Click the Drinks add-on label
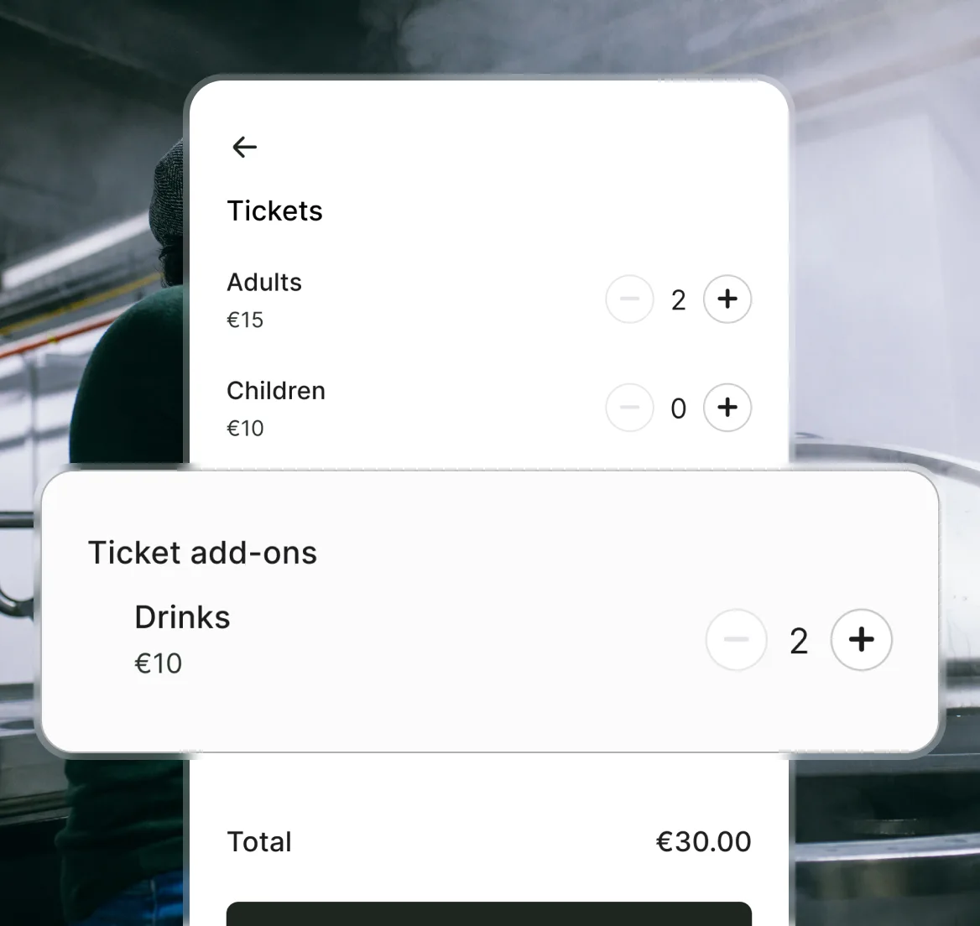This screenshot has width=980, height=926. tap(182, 617)
